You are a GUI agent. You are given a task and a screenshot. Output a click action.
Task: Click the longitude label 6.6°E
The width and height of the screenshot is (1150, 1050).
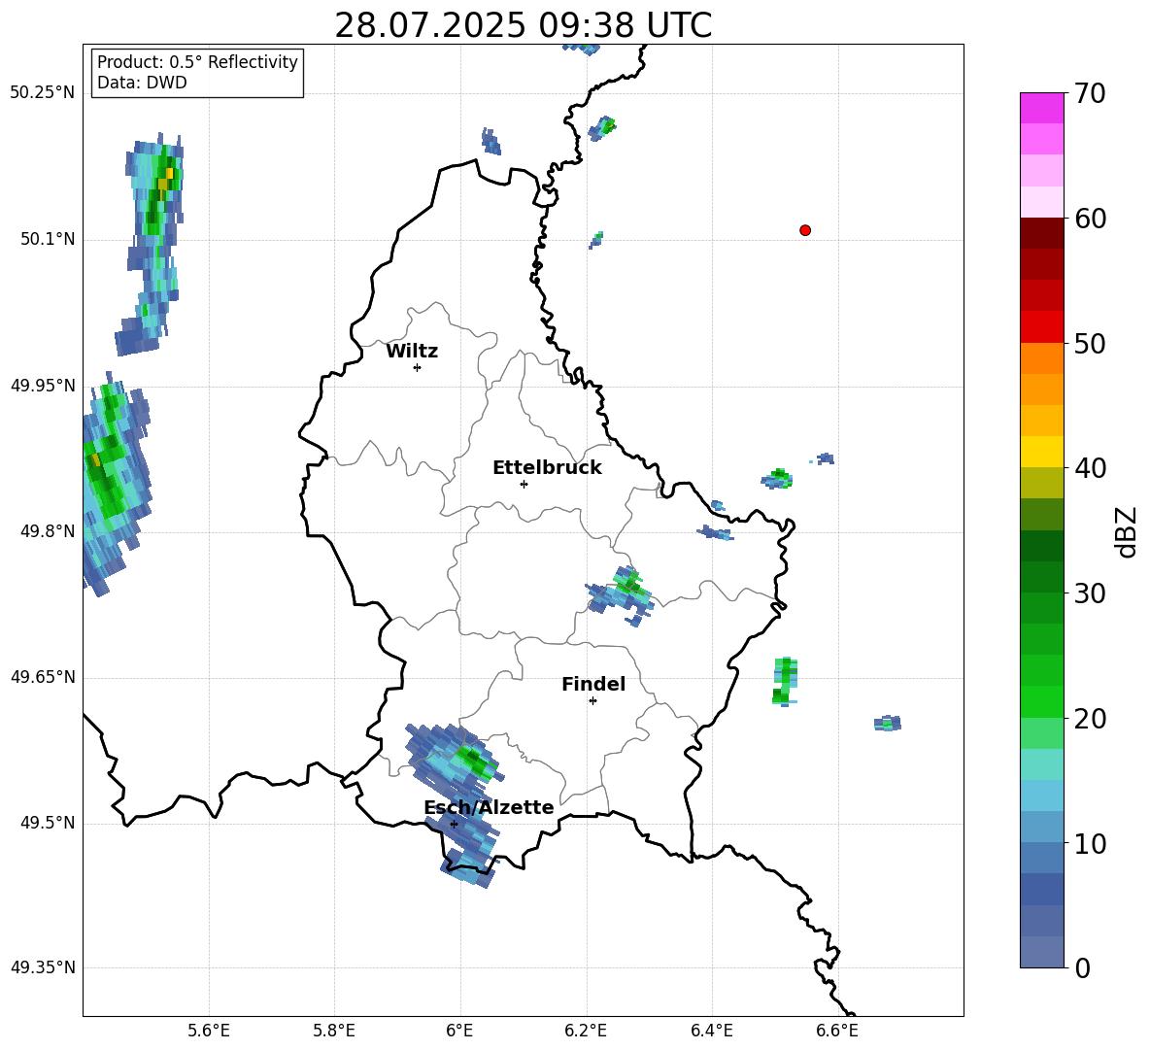coord(837,1031)
